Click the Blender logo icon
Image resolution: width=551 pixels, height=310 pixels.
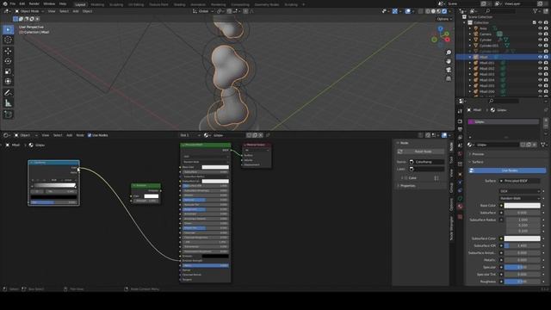click(4, 3)
